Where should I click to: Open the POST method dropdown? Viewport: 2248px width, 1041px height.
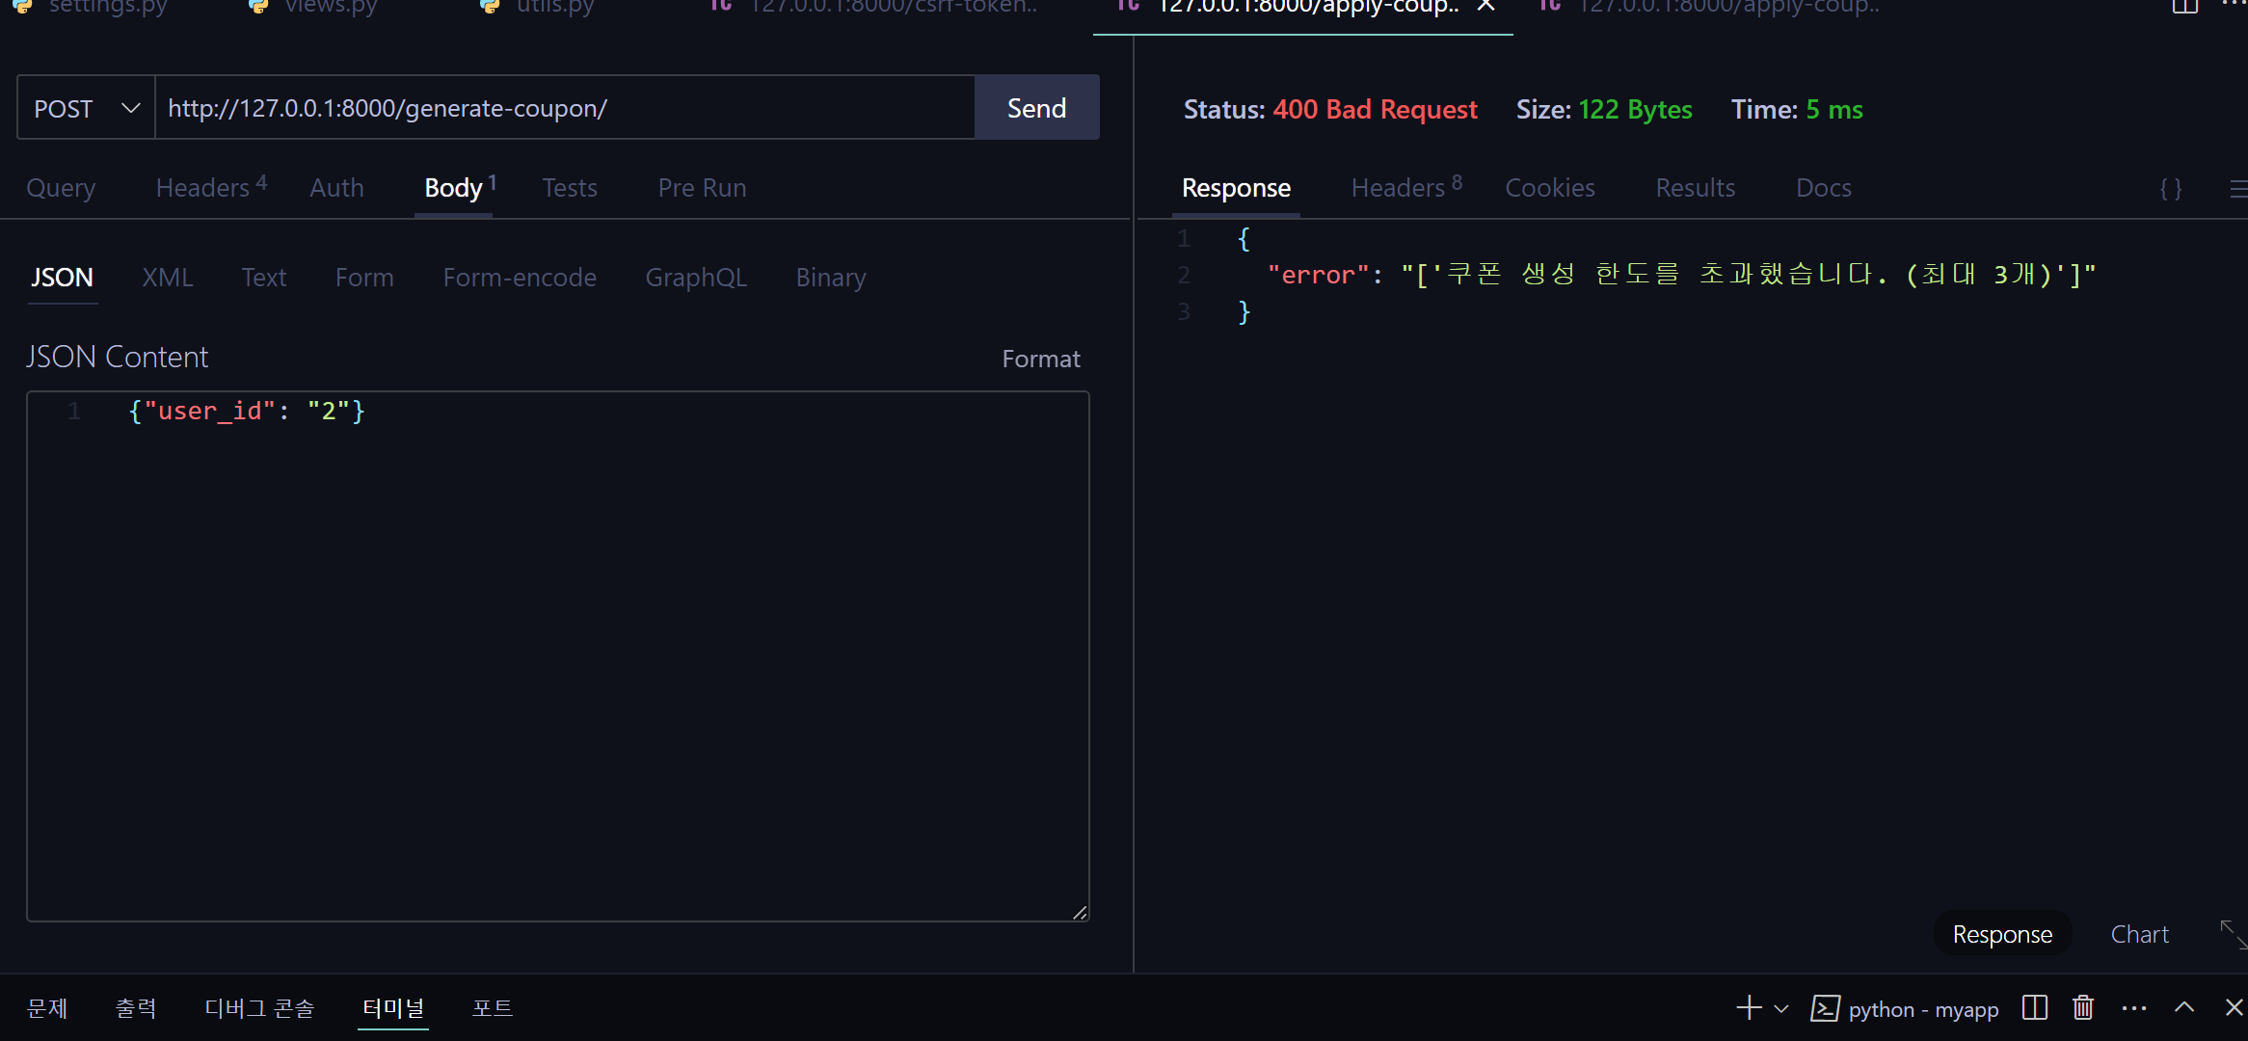tap(86, 108)
